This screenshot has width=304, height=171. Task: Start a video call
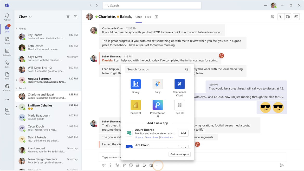[288, 17]
